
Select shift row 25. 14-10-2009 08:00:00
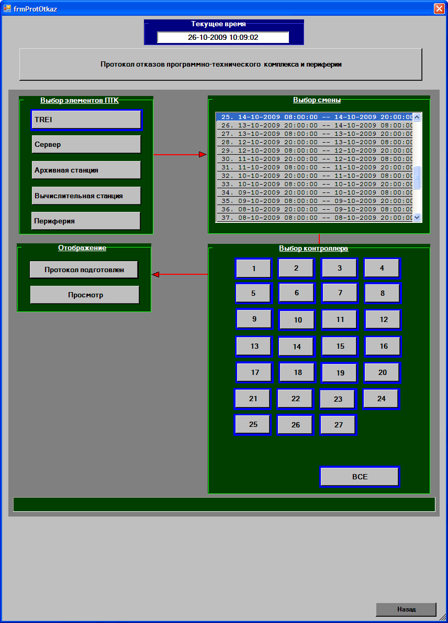coord(315,117)
